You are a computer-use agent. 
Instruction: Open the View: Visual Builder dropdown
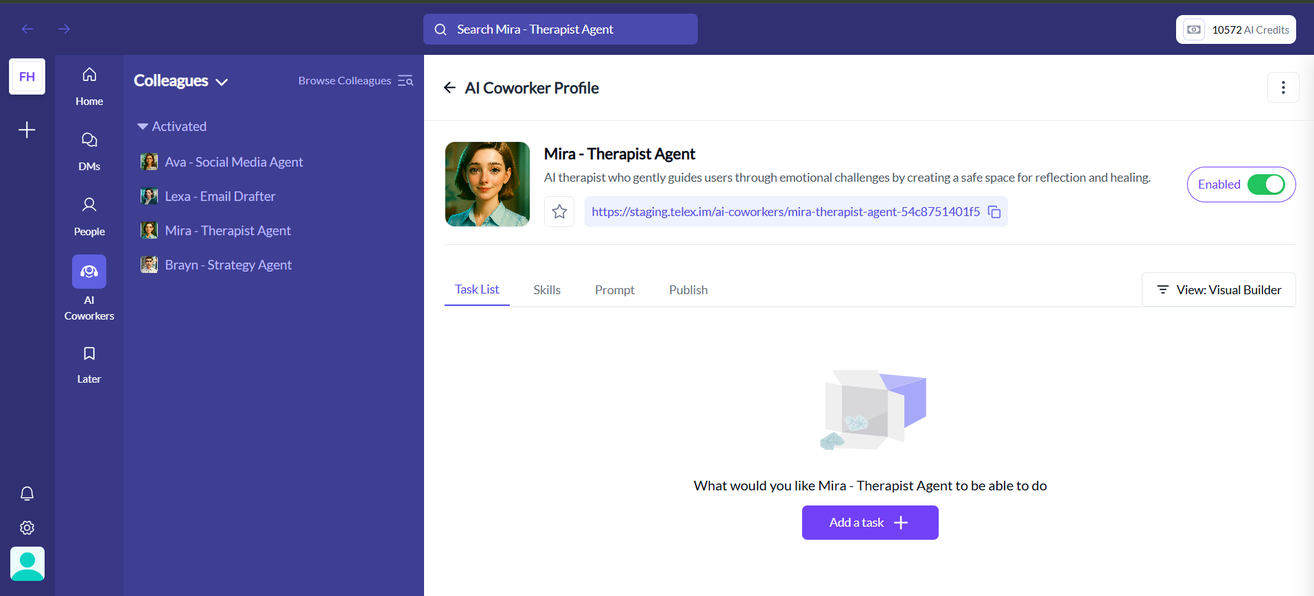point(1219,290)
